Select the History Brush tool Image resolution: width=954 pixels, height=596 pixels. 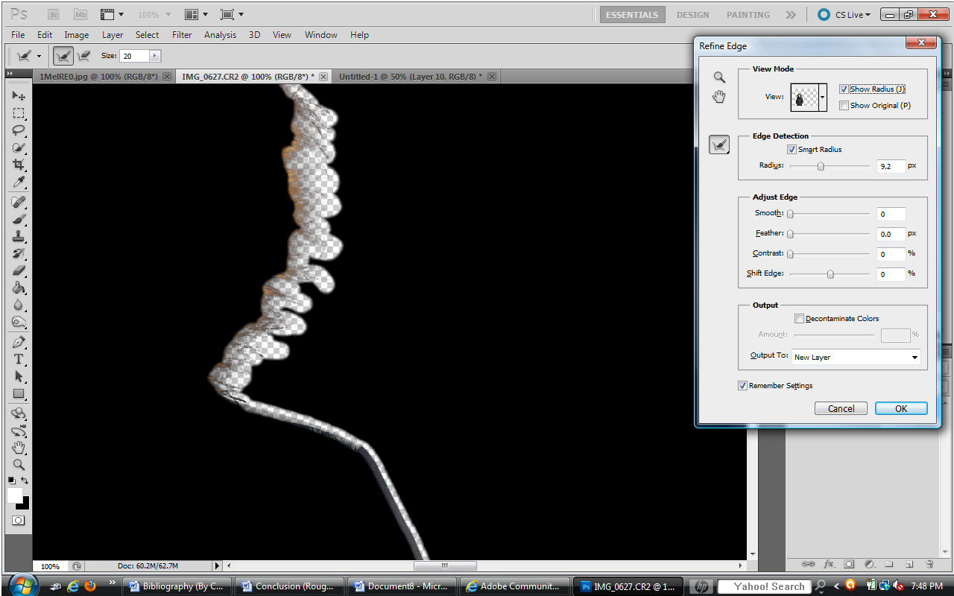pyautogui.click(x=19, y=253)
